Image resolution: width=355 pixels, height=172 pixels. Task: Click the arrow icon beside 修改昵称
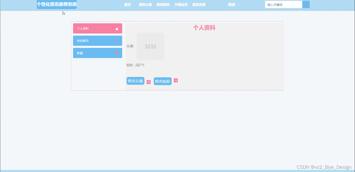click(x=176, y=80)
